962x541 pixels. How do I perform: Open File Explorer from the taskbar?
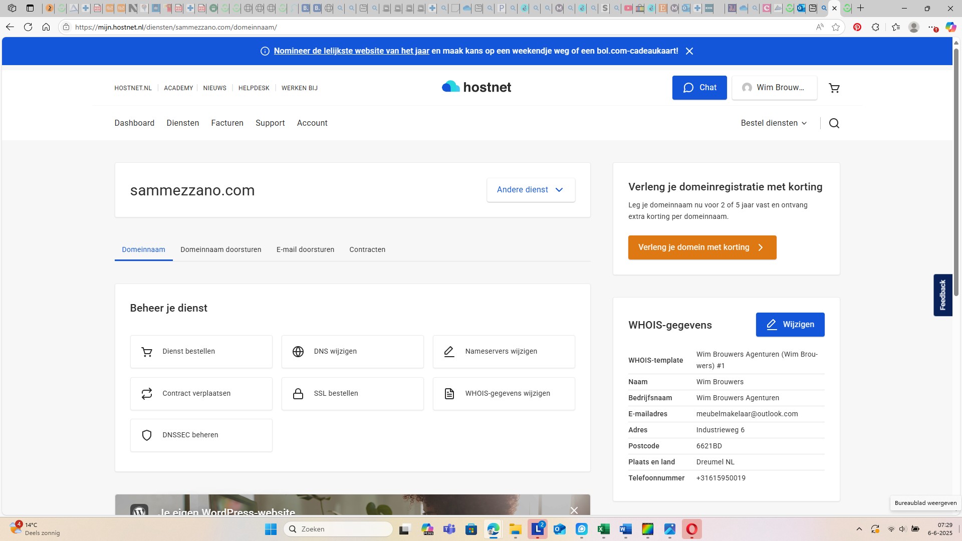(516, 529)
